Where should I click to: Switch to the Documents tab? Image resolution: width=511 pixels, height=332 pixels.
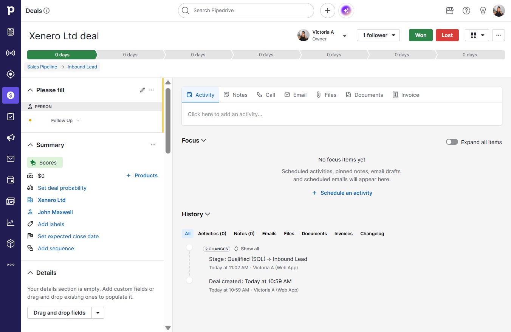click(364, 95)
